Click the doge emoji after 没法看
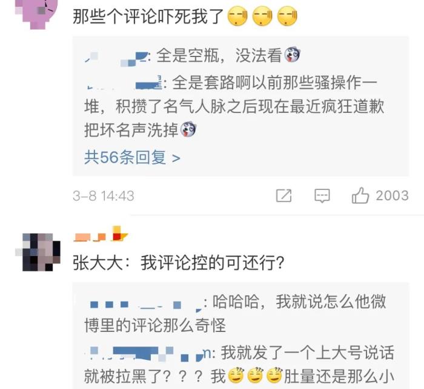The width and height of the screenshot is (424, 389). click(291, 55)
